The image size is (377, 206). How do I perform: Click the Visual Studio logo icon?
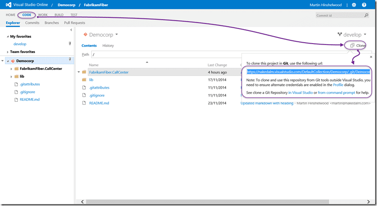click(8, 5)
